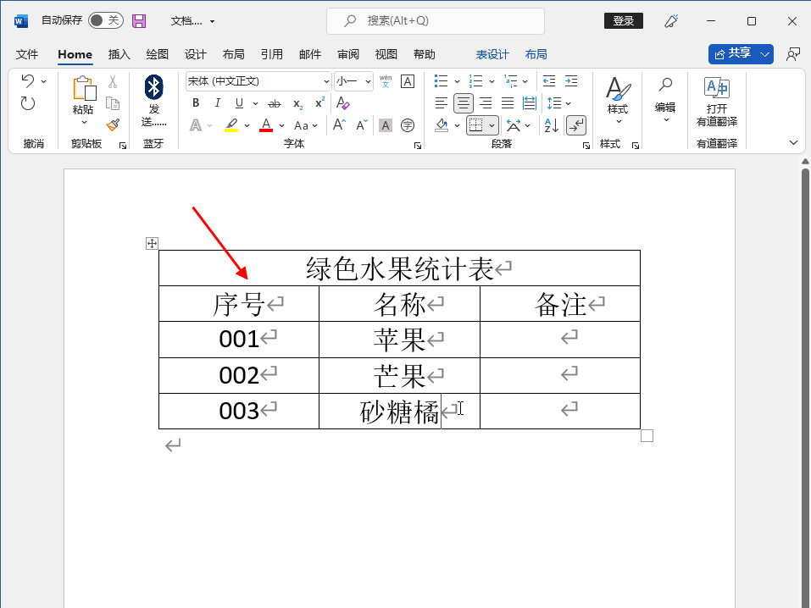811x608 pixels.
Task: Click the 共享 share button
Action: pyautogui.click(x=733, y=53)
